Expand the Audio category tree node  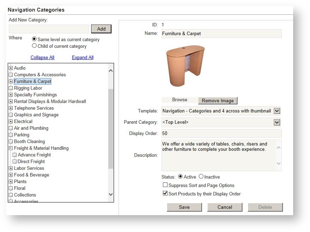(x=11, y=68)
